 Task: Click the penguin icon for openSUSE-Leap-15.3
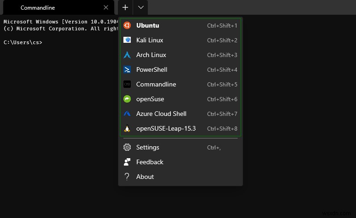pyautogui.click(x=127, y=129)
